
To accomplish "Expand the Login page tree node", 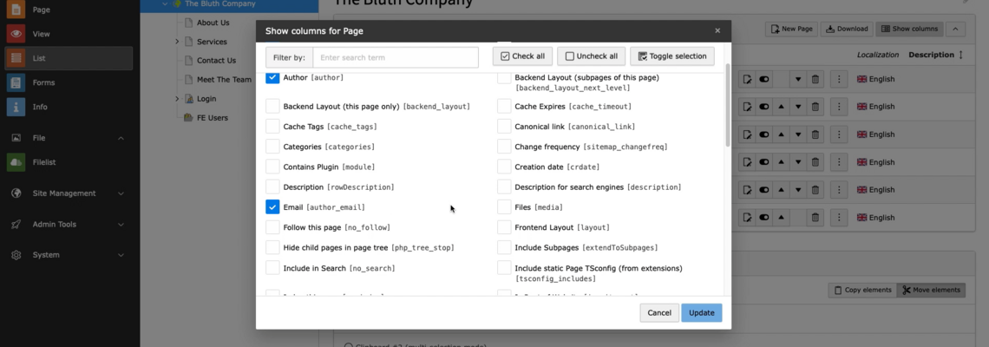I will pyautogui.click(x=177, y=99).
